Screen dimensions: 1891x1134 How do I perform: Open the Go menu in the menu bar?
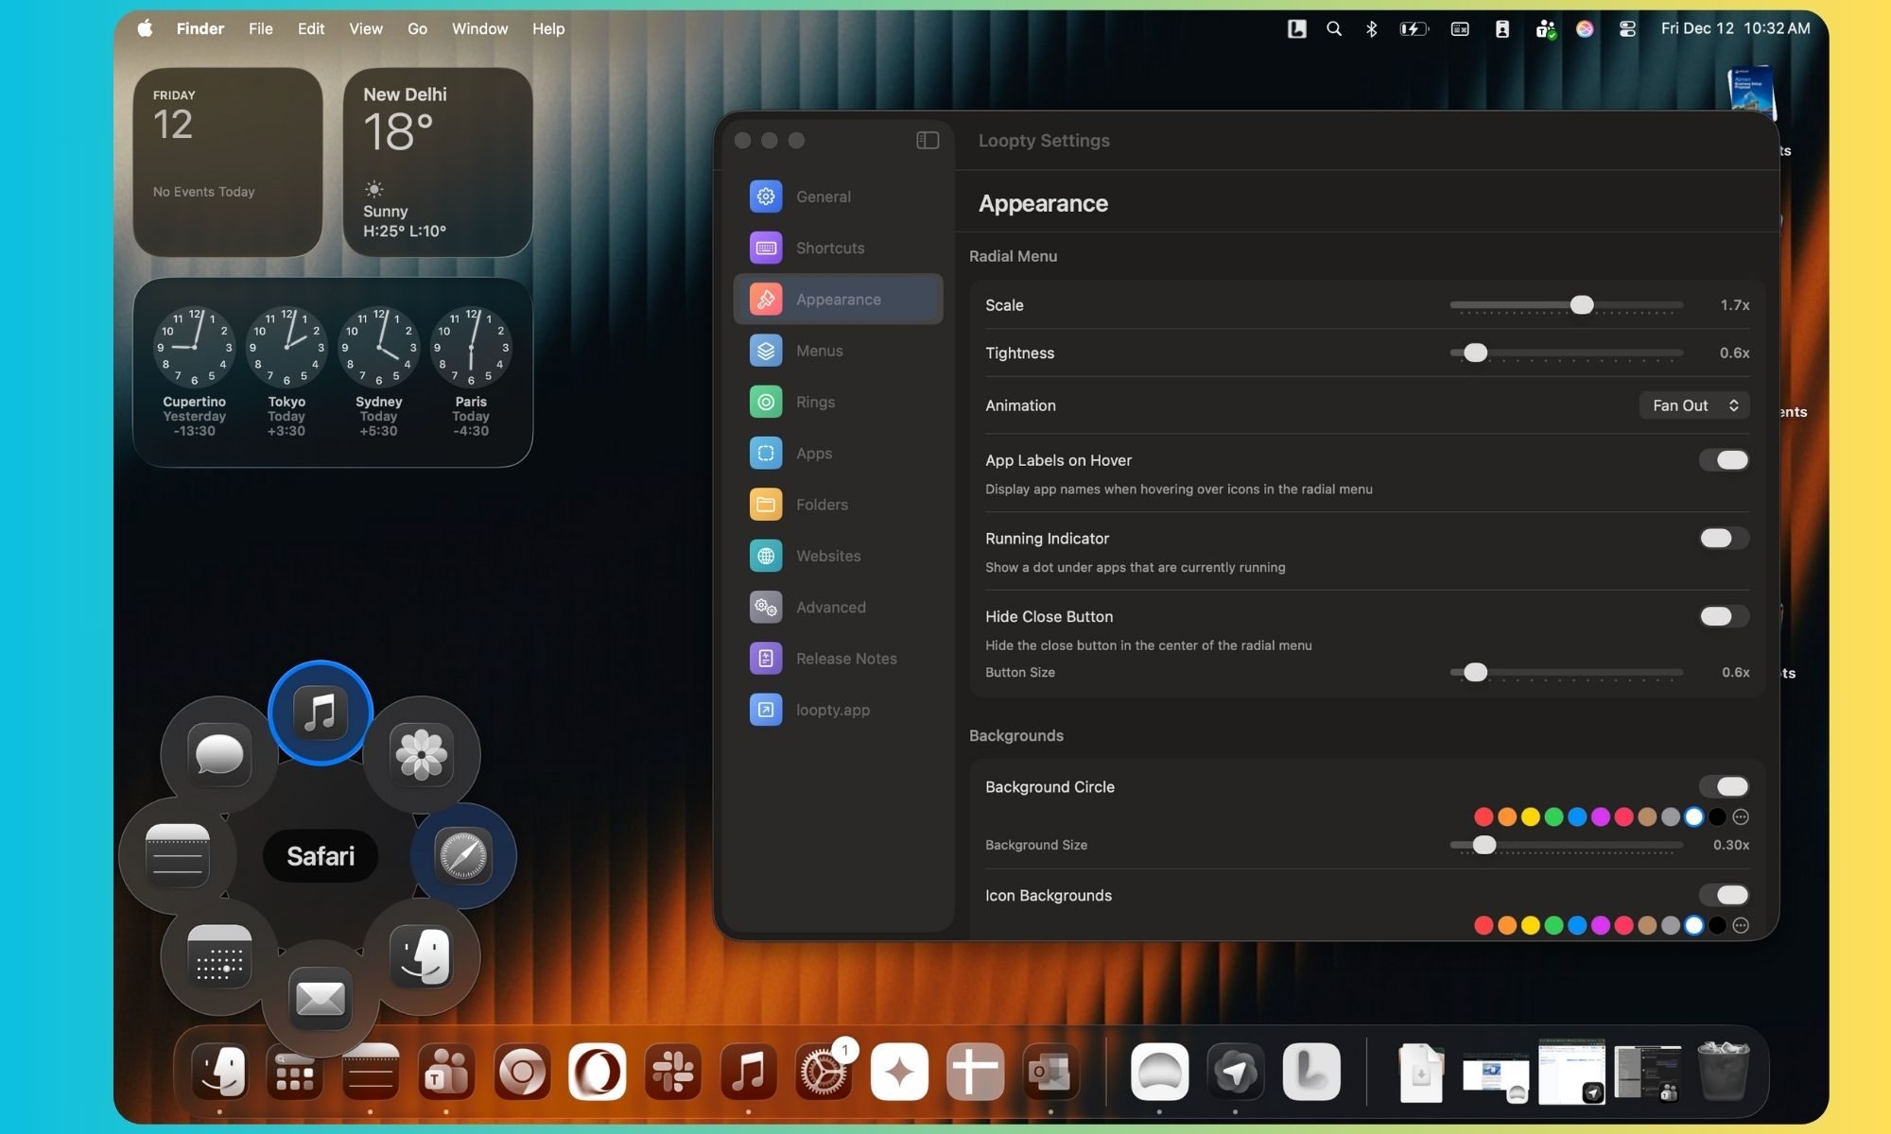(417, 28)
